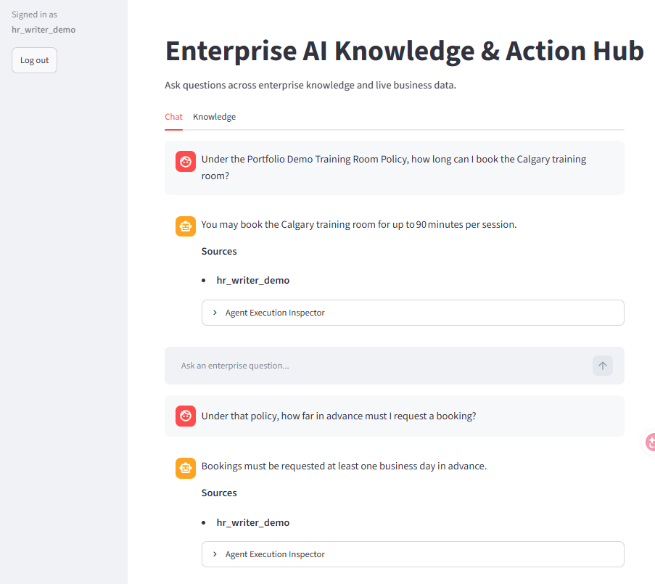Click the pink floating widget at the right edge
The image size is (655, 584).
click(x=650, y=443)
